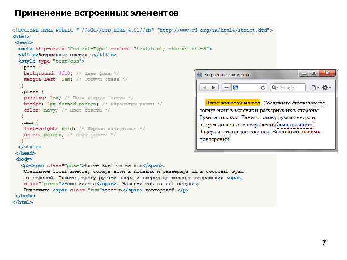Screen dimensions: 347x260
Task: Click the browser Back arrow button
Action: point(205,87)
